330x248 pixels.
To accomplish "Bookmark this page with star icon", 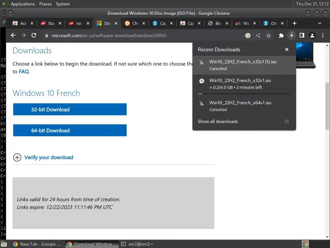I will point(268,36).
